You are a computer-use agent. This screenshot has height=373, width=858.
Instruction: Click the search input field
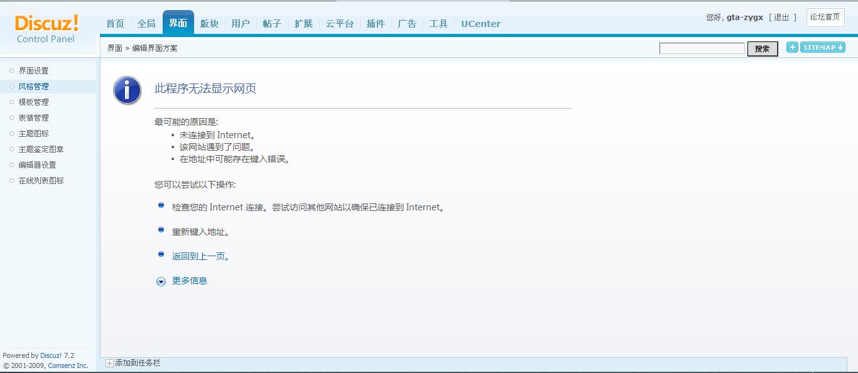tap(702, 48)
